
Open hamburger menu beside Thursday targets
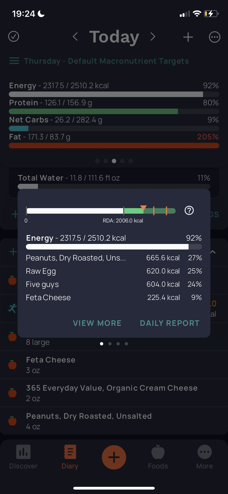click(14, 61)
